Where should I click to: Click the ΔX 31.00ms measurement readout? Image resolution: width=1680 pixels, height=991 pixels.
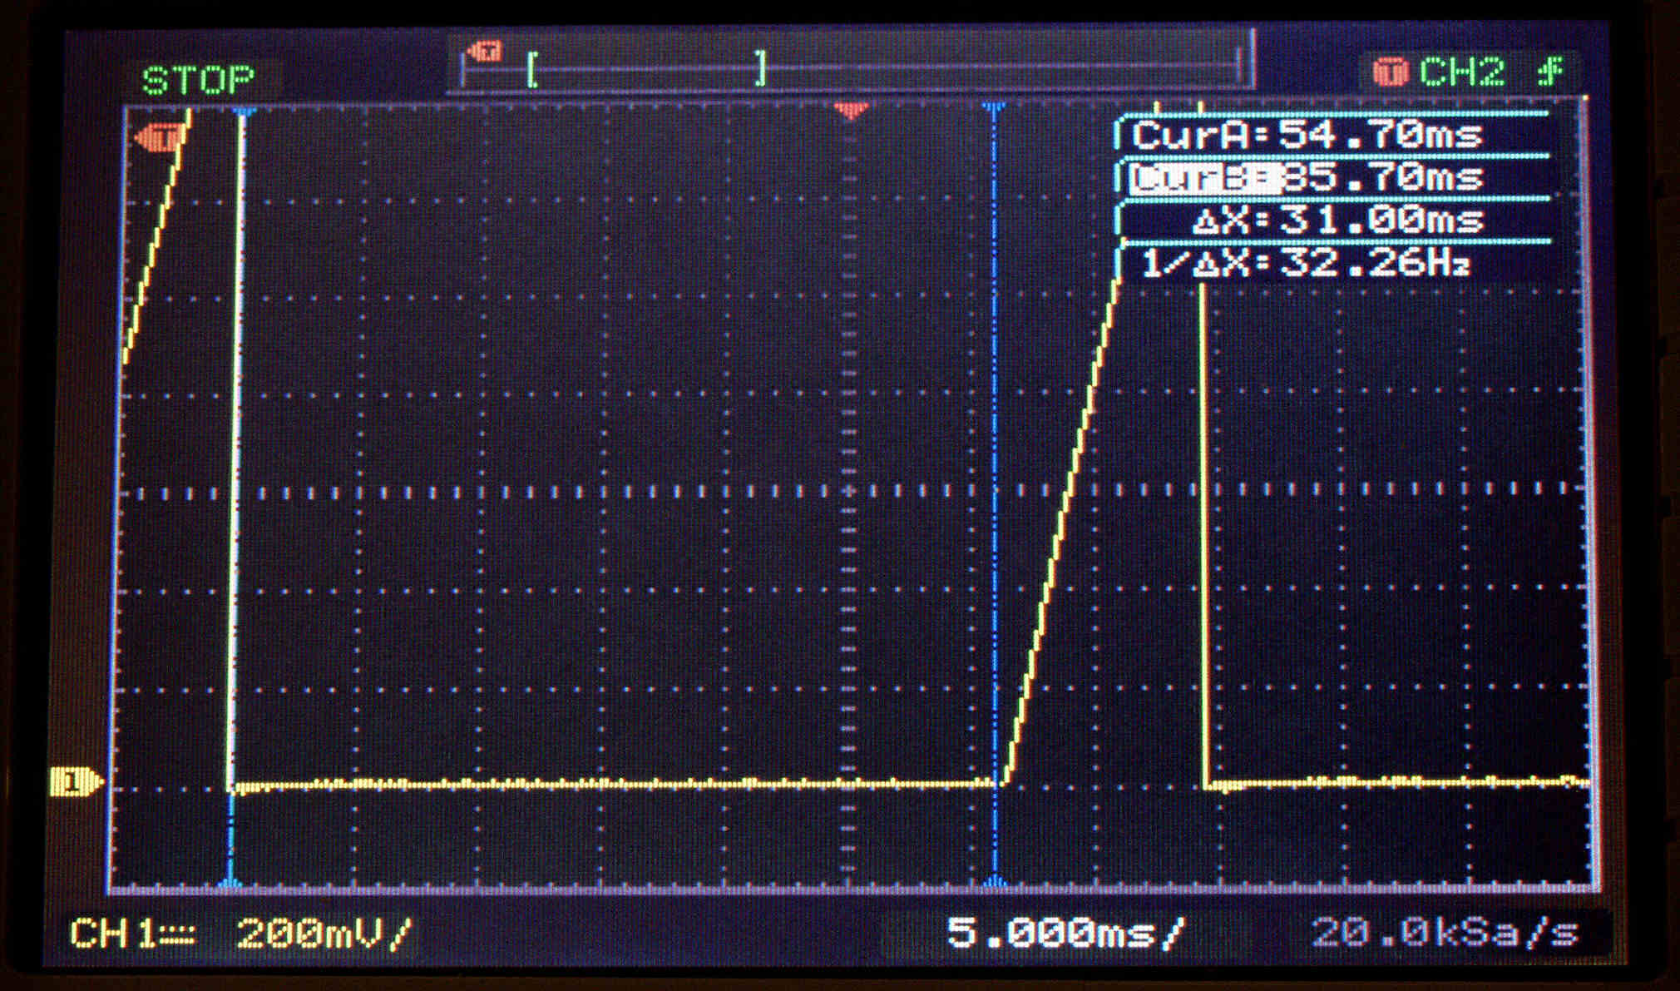pyautogui.click(x=1337, y=221)
